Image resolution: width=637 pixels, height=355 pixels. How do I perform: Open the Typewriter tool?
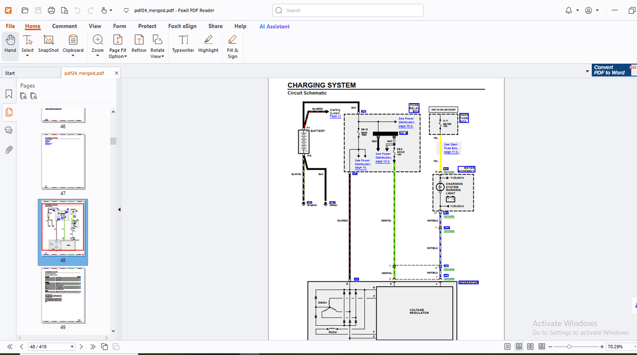pyautogui.click(x=183, y=45)
